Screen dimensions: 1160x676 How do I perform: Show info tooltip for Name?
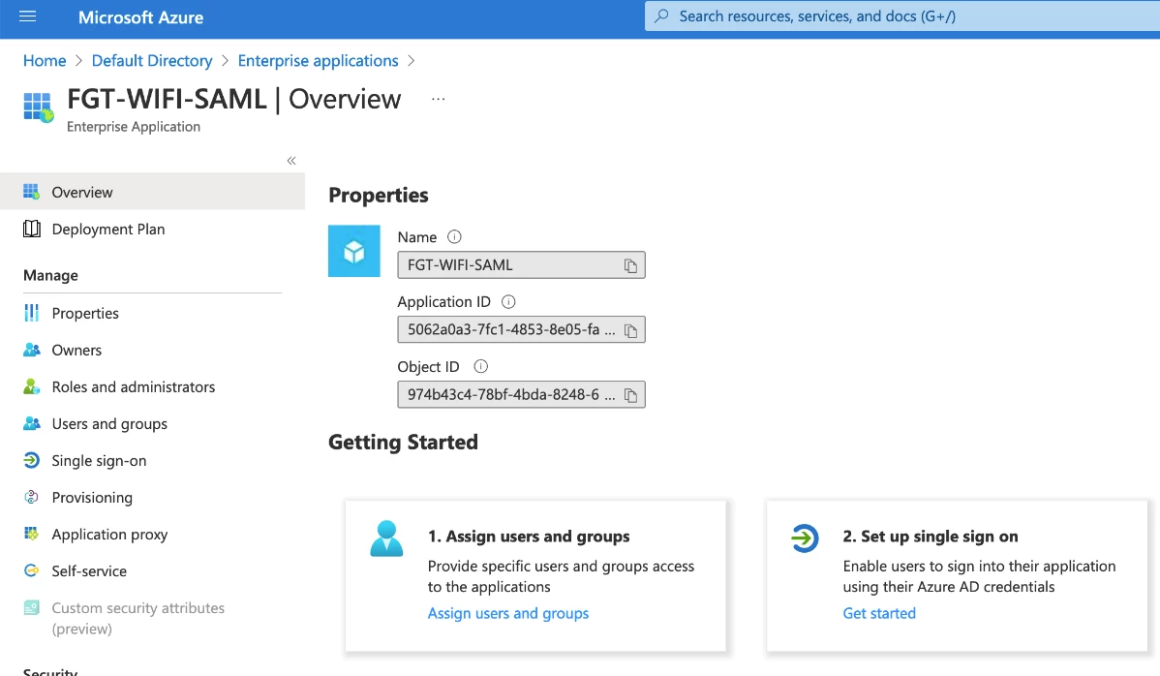(454, 236)
